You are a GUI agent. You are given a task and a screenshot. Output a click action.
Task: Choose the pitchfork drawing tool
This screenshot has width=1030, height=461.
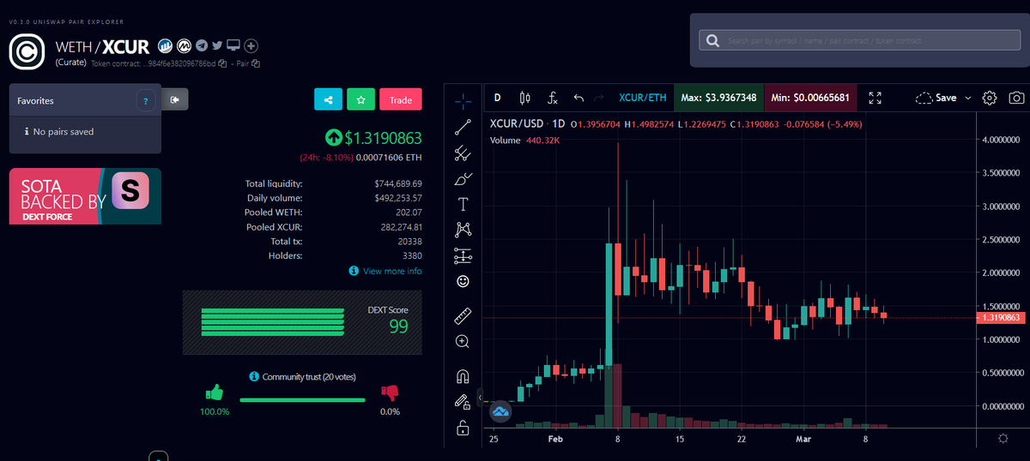click(463, 153)
